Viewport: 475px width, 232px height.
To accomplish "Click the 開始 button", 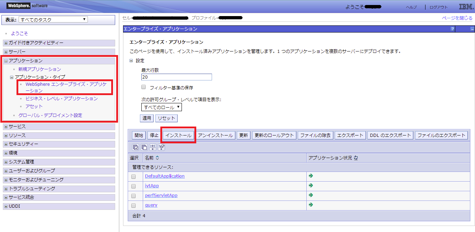I will tap(139, 135).
